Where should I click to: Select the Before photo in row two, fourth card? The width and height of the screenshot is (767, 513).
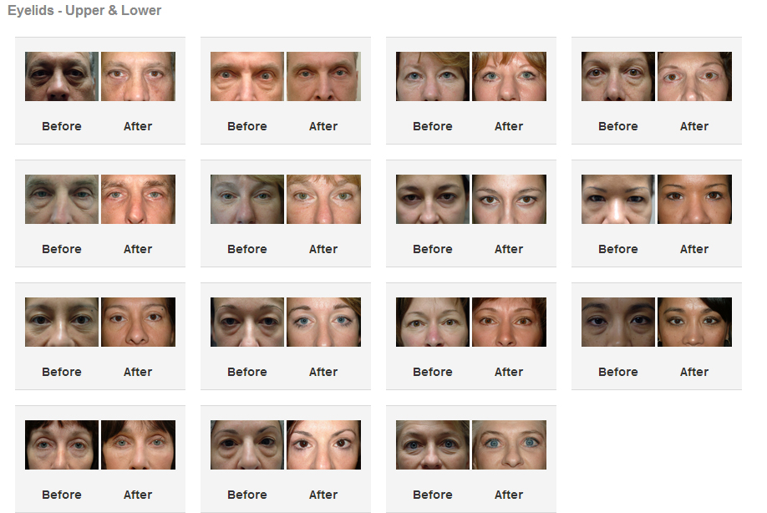[x=618, y=199]
